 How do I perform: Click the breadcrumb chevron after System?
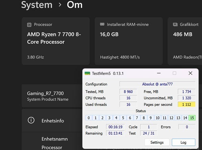coord(60,5)
